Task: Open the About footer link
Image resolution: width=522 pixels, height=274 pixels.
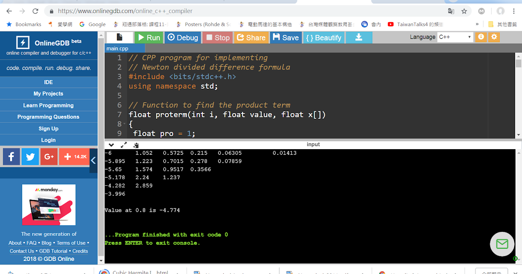Action: tap(15, 243)
